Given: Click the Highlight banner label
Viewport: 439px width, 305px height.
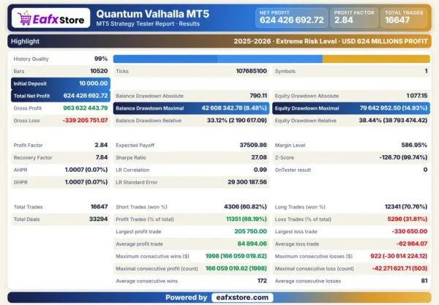Looking at the screenshot, I should [25, 42].
